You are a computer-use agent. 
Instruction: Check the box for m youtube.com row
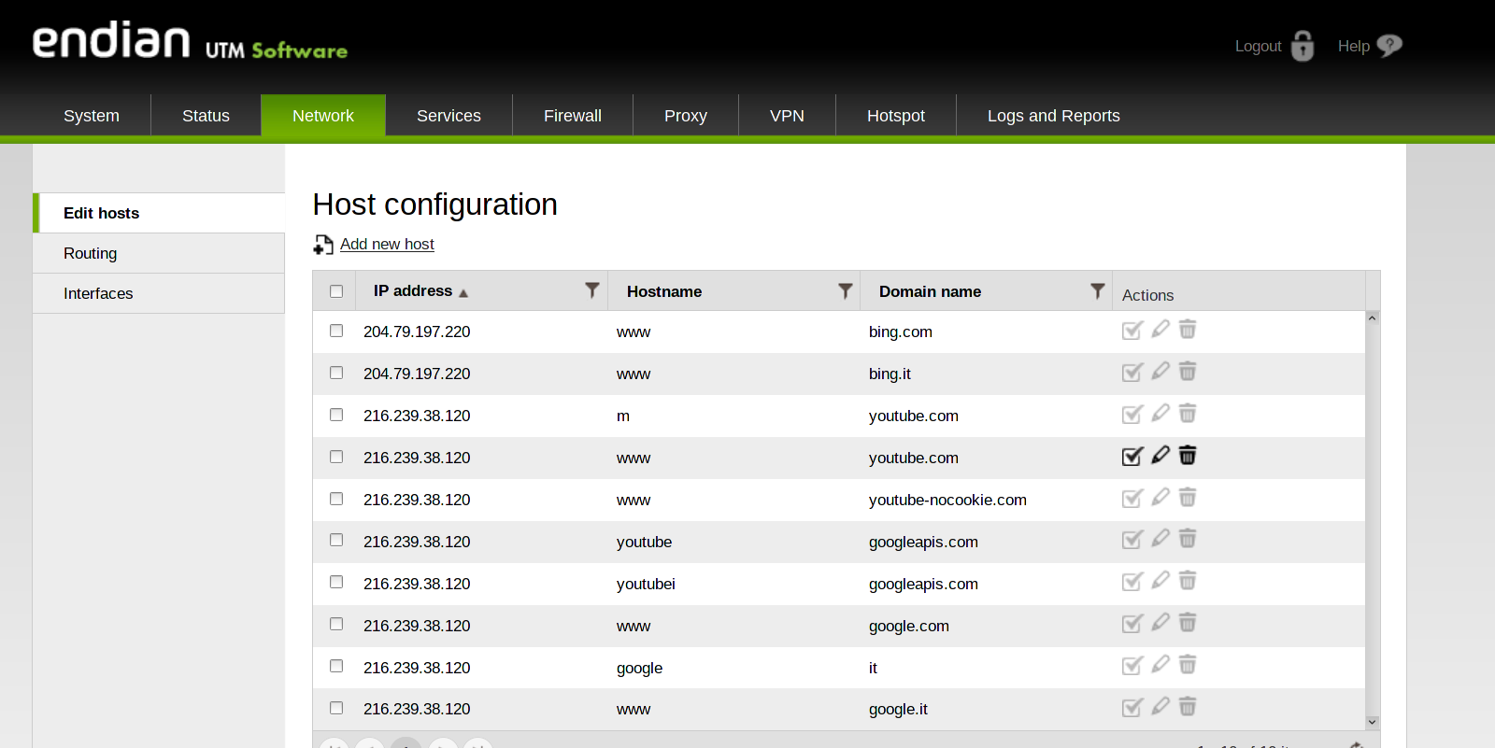click(x=336, y=415)
